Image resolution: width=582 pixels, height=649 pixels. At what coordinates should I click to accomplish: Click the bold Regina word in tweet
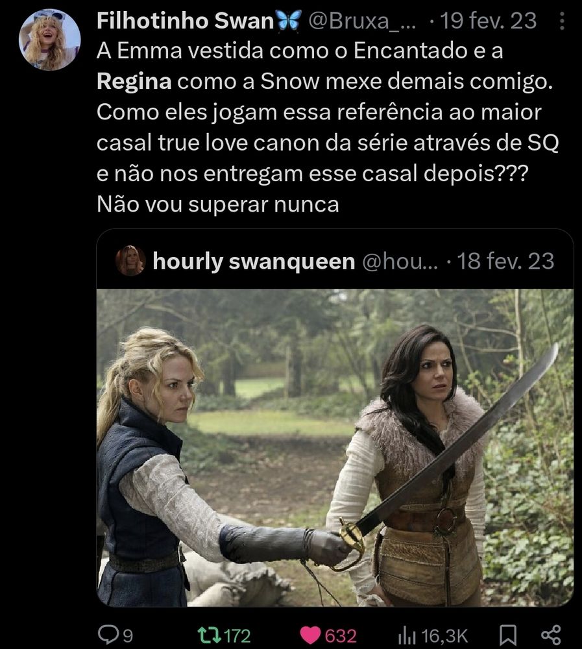click(134, 82)
